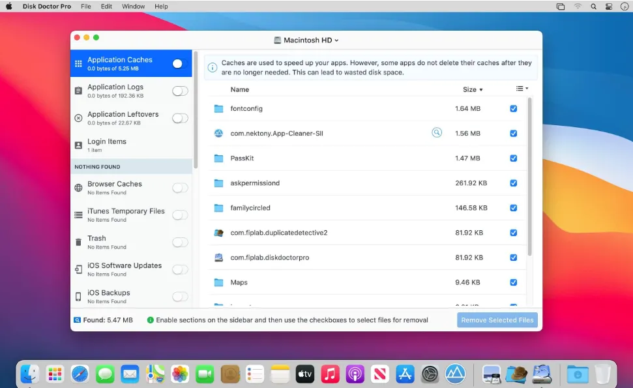Click the com.nektony.App-Cleaner-SII app icon
The width and height of the screenshot is (633, 388).
click(x=218, y=133)
